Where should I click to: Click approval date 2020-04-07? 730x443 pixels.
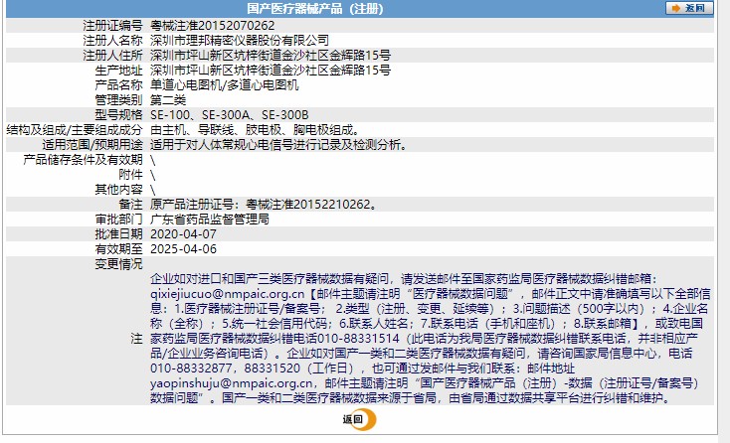click(x=183, y=233)
